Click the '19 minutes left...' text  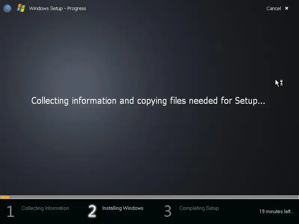[277, 211]
